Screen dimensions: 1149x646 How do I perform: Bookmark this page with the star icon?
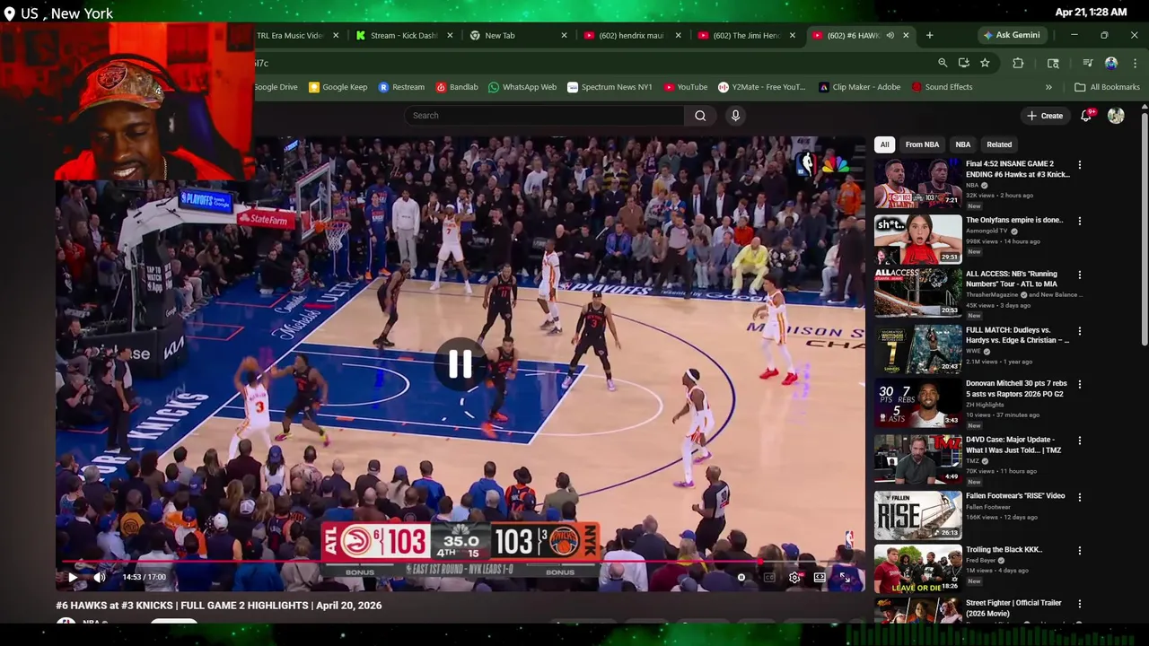[x=985, y=63]
